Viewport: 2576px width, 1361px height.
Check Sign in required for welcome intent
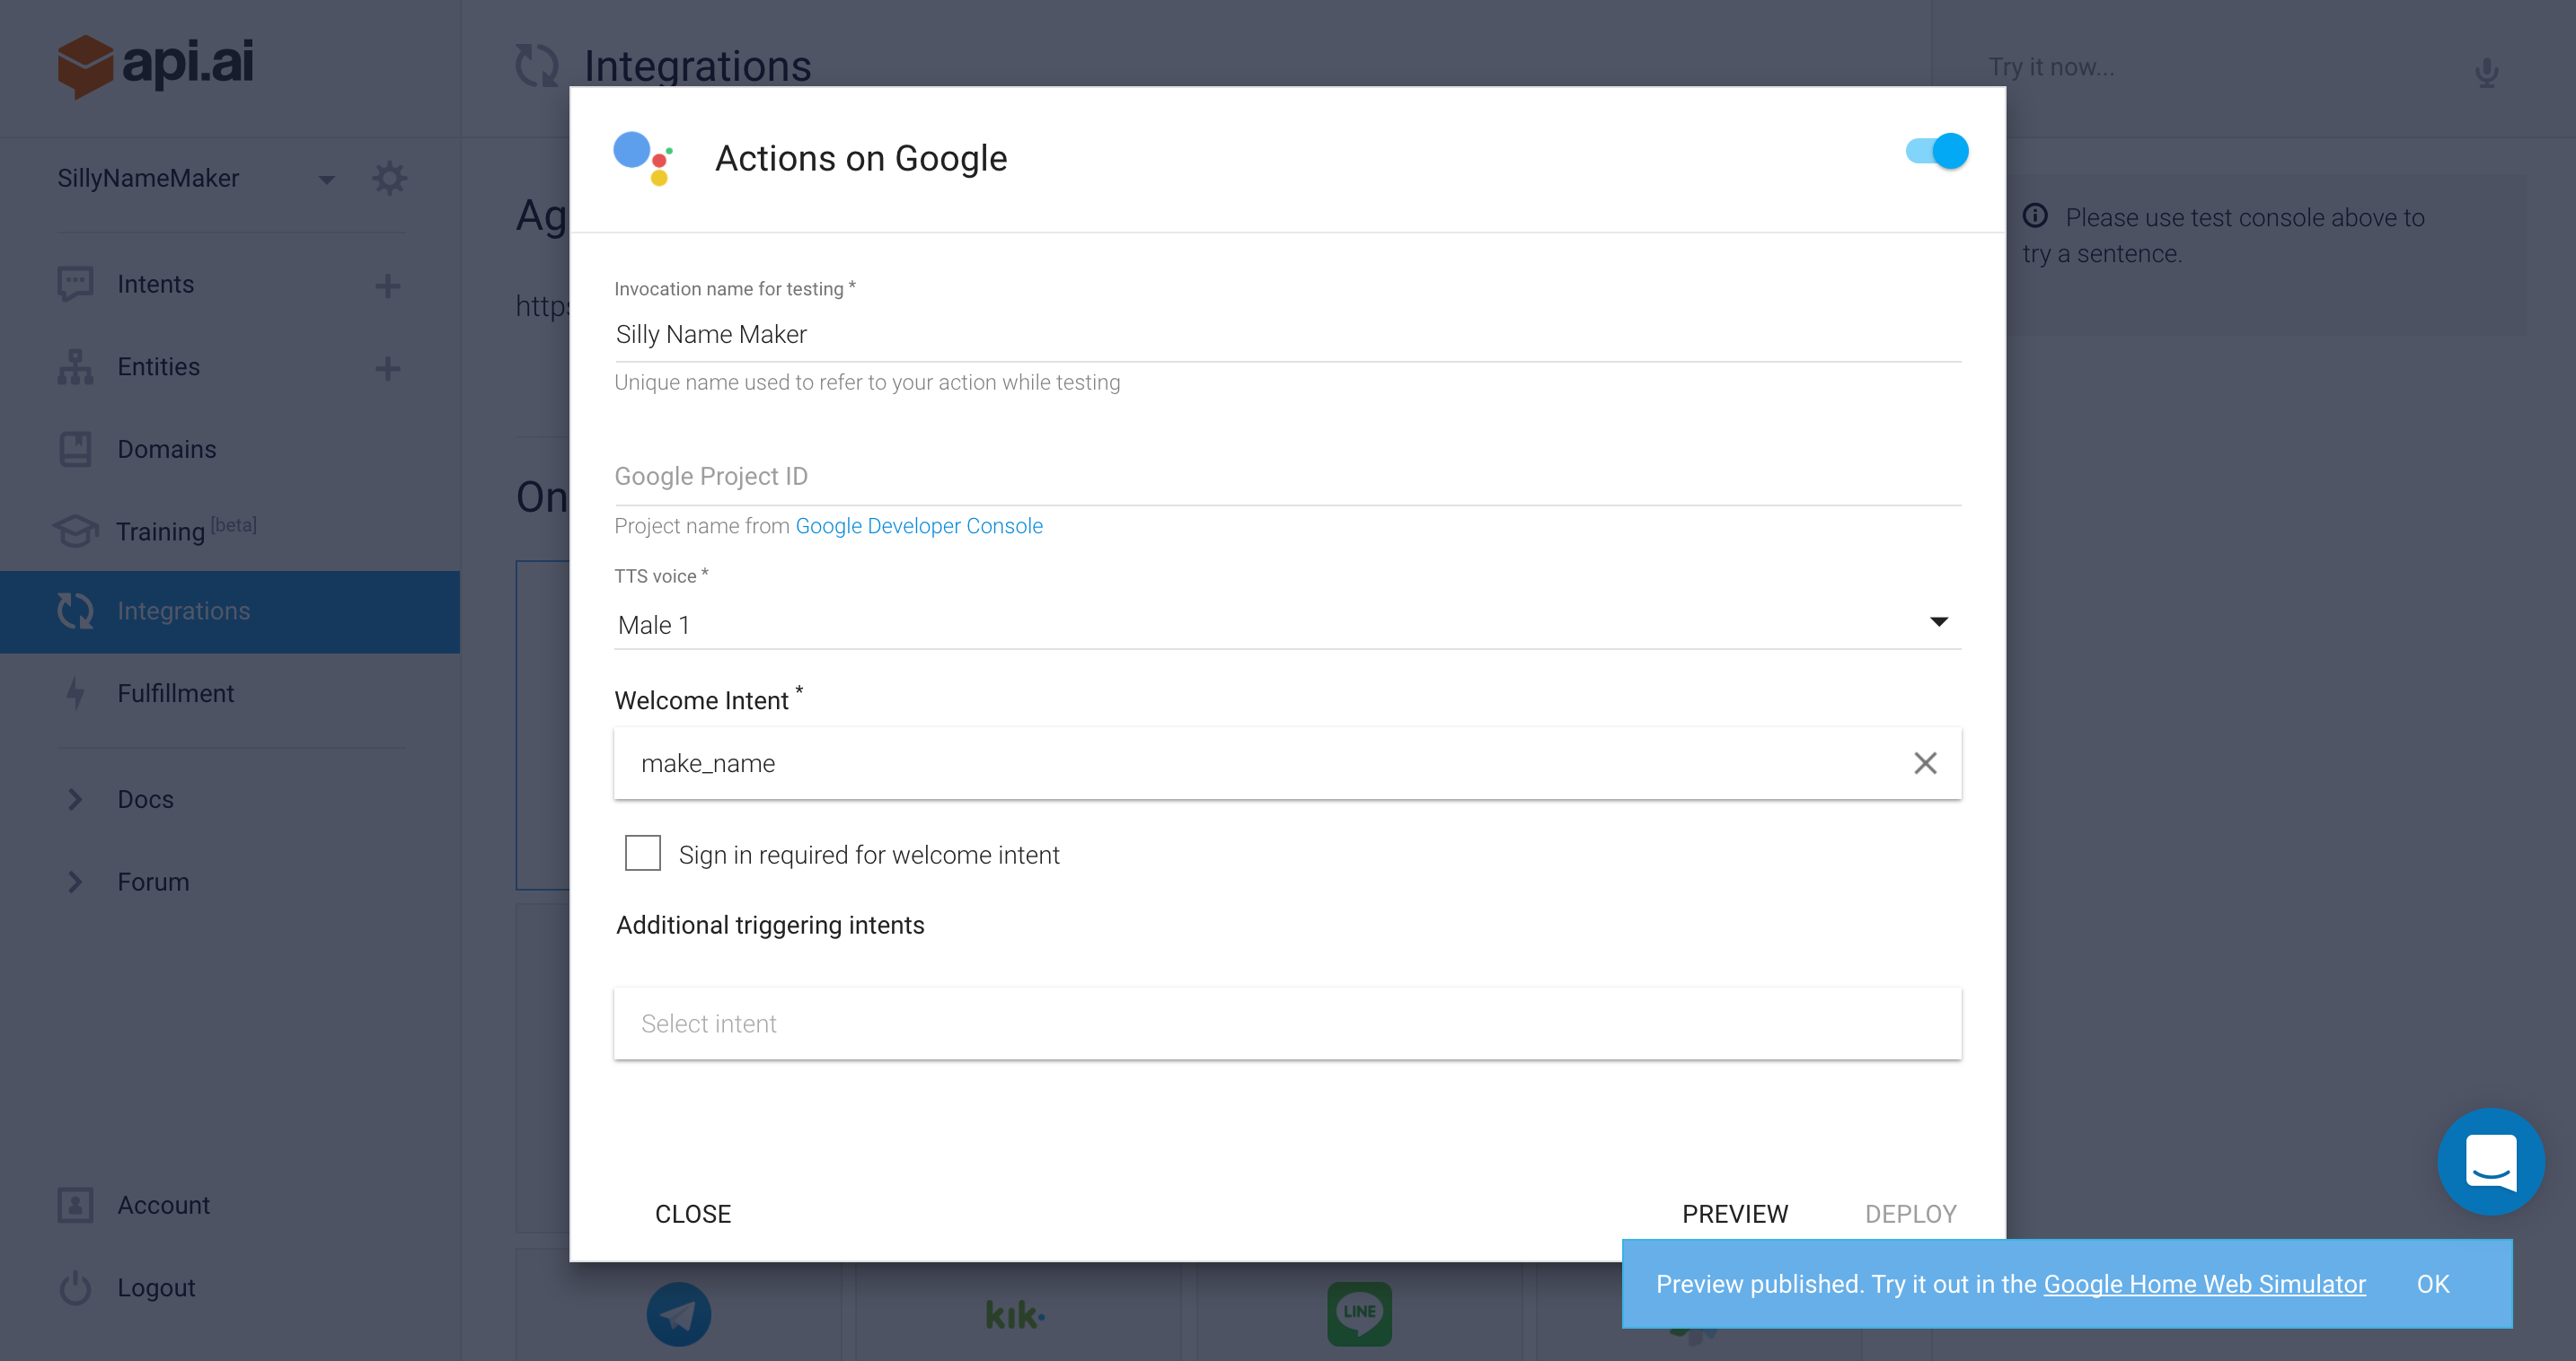pyautogui.click(x=643, y=854)
